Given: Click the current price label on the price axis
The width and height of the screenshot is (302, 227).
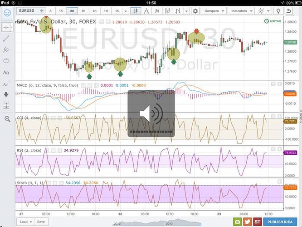Looking at the screenshot, I should click(290, 42).
